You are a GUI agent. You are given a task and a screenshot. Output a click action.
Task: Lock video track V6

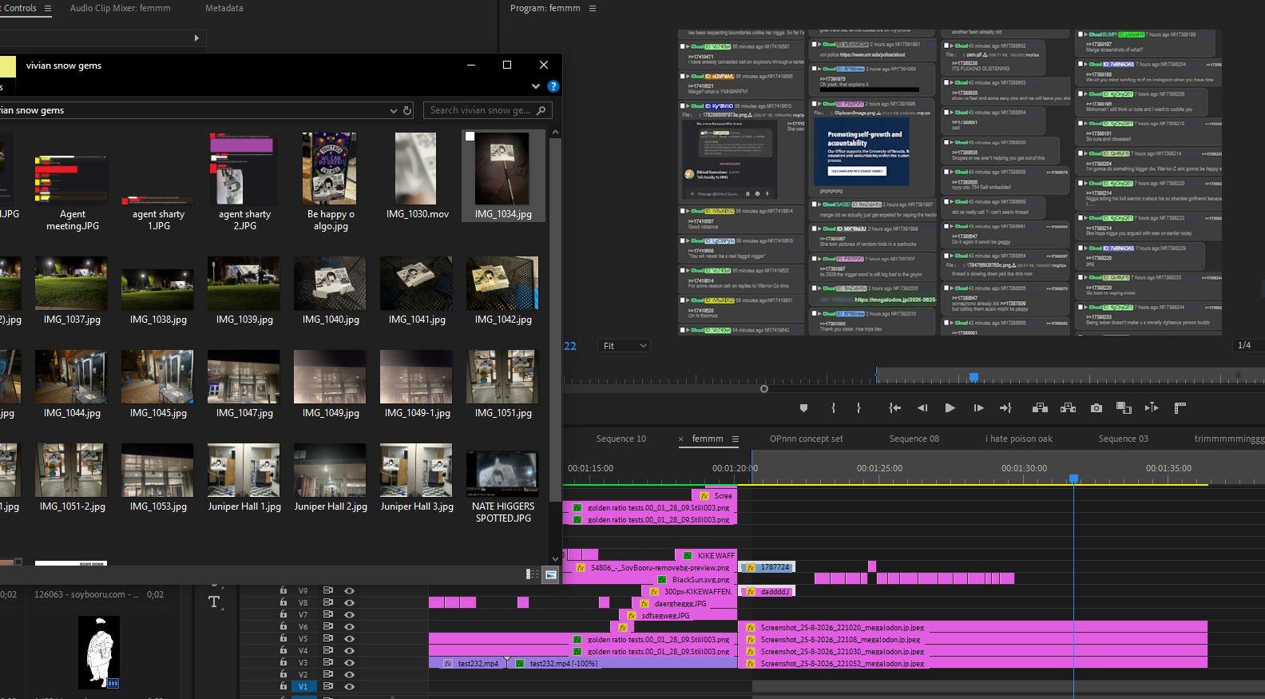283,627
